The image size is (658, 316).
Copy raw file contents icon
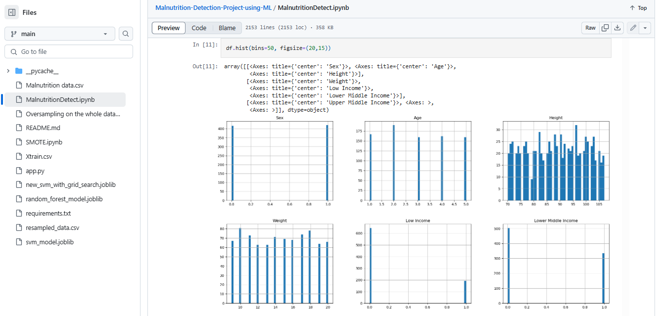pos(605,28)
